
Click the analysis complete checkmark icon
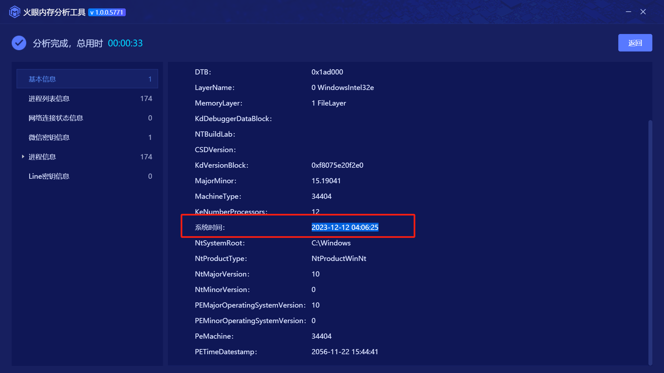[19, 43]
